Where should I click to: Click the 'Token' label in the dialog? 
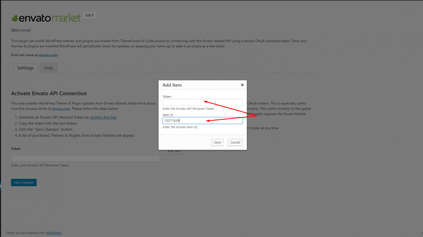pos(167,96)
